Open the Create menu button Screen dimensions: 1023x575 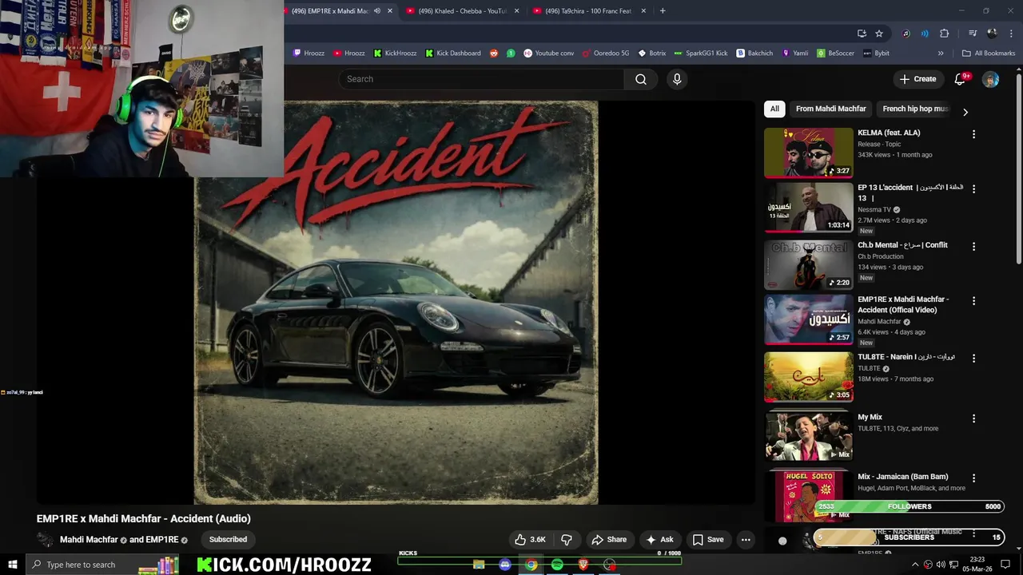tap(918, 79)
